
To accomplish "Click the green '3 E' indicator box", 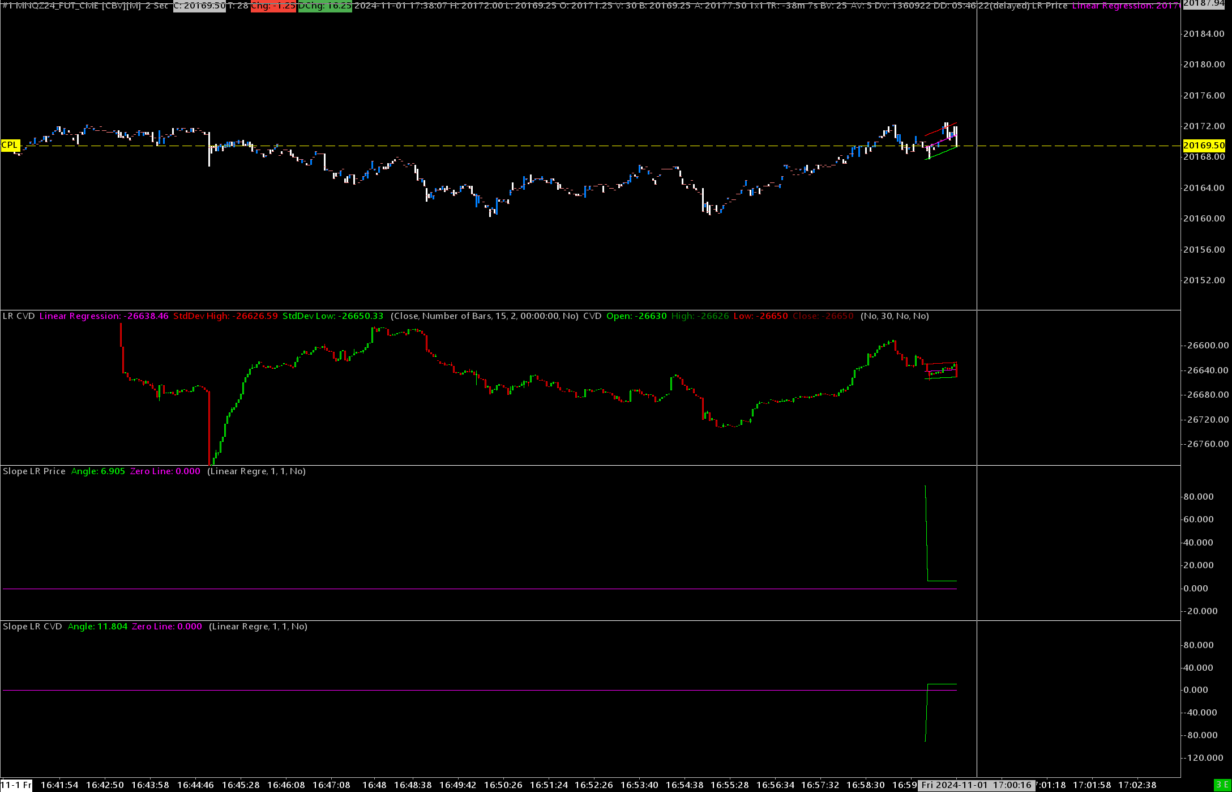I will point(1222,785).
